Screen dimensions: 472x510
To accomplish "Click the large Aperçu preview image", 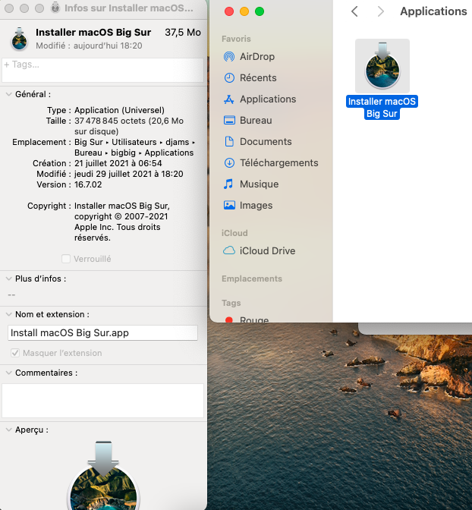I will tap(103, 475).
